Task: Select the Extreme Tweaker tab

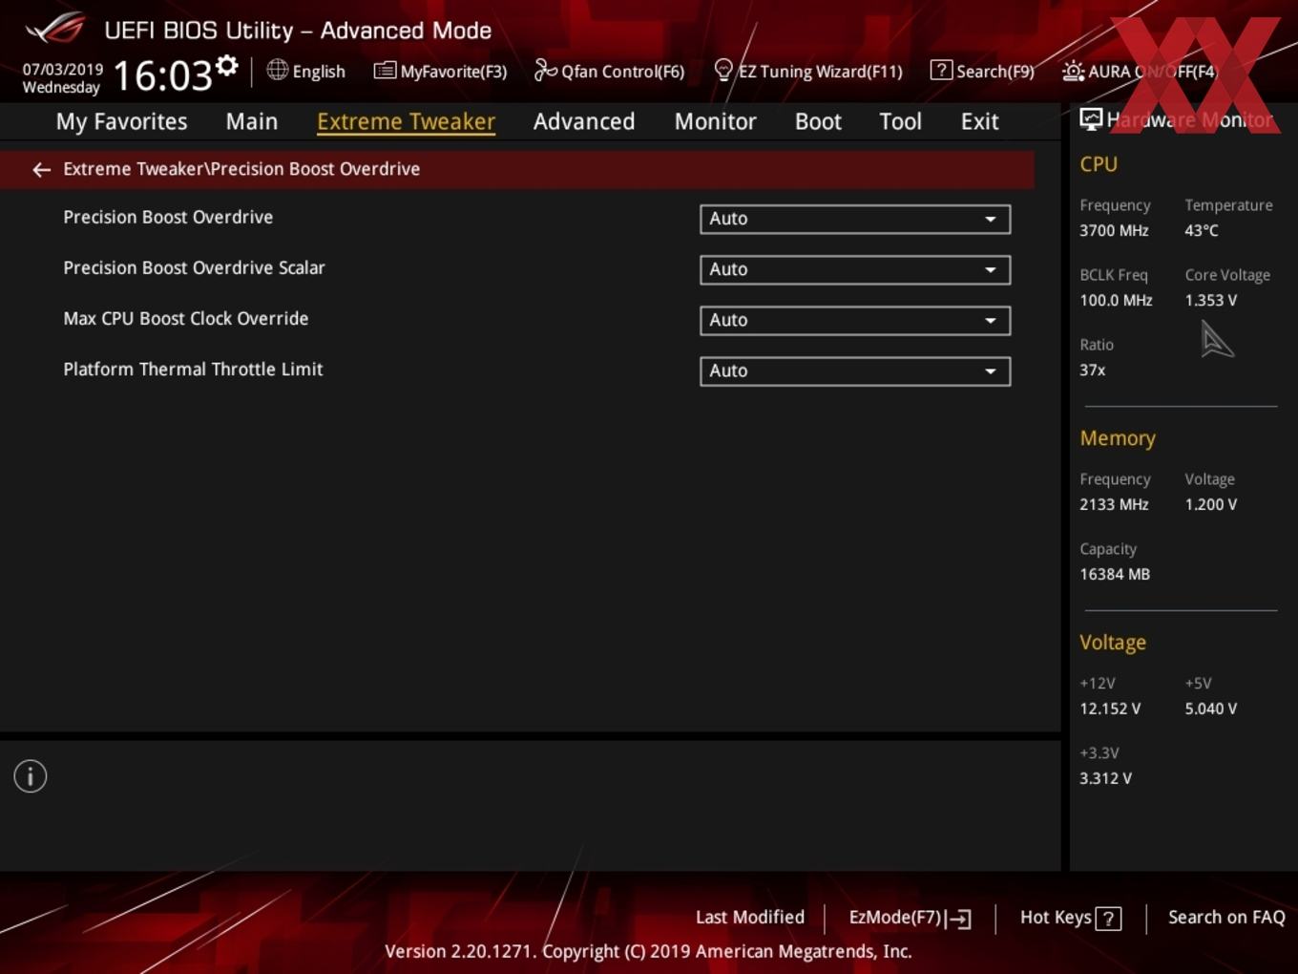Action: click(406, 121)
